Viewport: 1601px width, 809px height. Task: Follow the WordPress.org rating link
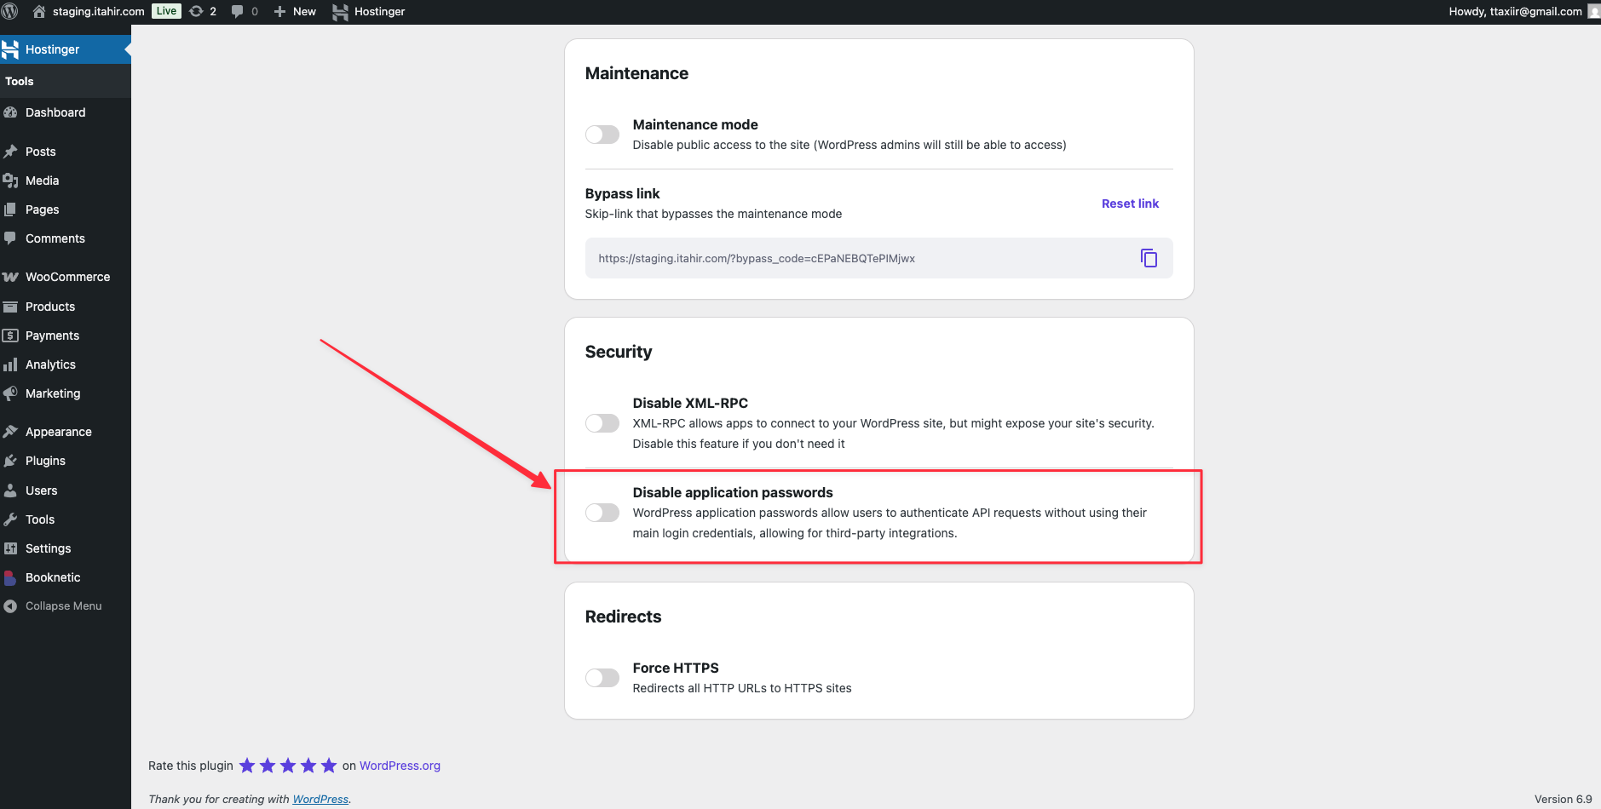tap(400, 766)
